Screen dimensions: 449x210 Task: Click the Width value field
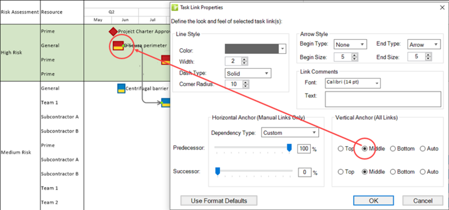pos(233,61)
